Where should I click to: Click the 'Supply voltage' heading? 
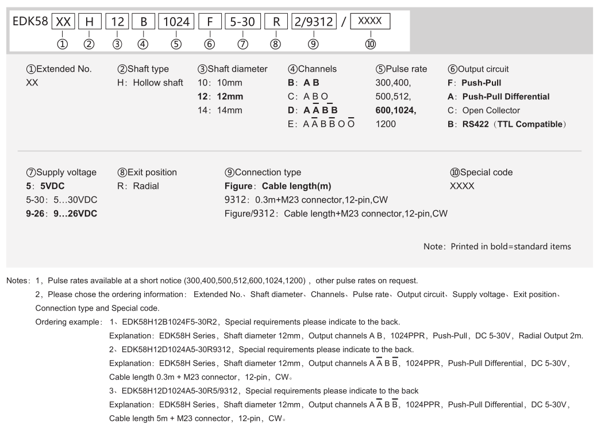[x=61, y=172]
